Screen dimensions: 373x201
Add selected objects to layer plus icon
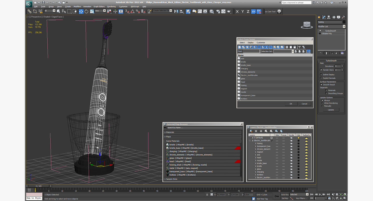click(261, 131)
